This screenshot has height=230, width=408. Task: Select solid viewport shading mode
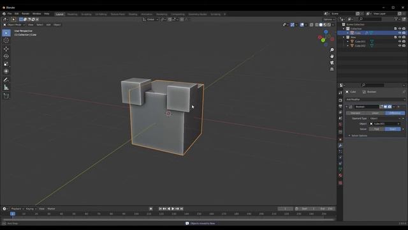pos(321,25)
